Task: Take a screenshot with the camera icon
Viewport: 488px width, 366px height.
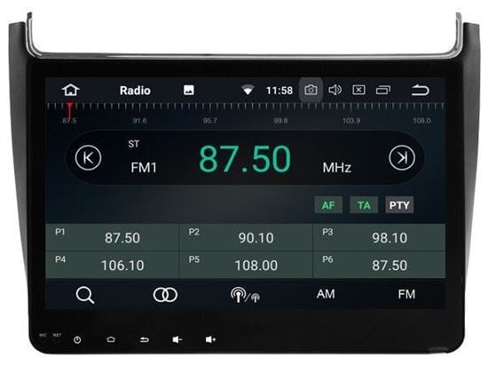Action: click(311, 90)
